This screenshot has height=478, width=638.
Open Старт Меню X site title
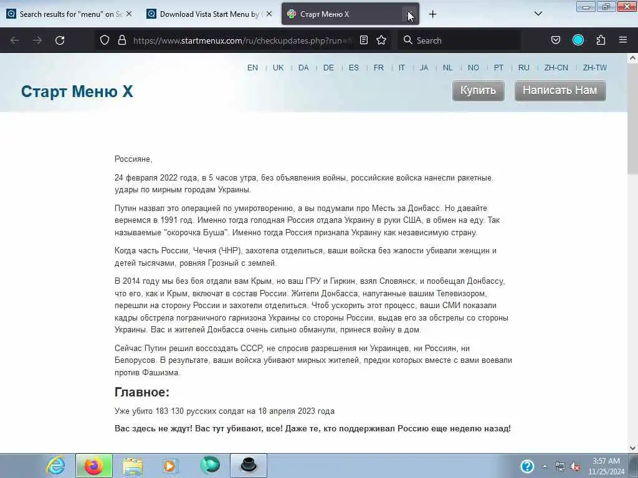[77, 91]
